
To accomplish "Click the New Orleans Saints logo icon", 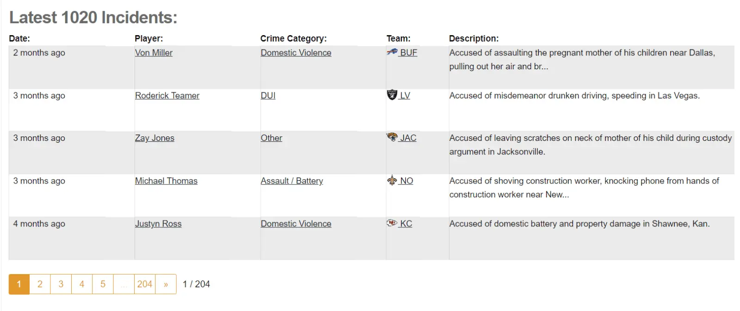I will pos(392,180).
